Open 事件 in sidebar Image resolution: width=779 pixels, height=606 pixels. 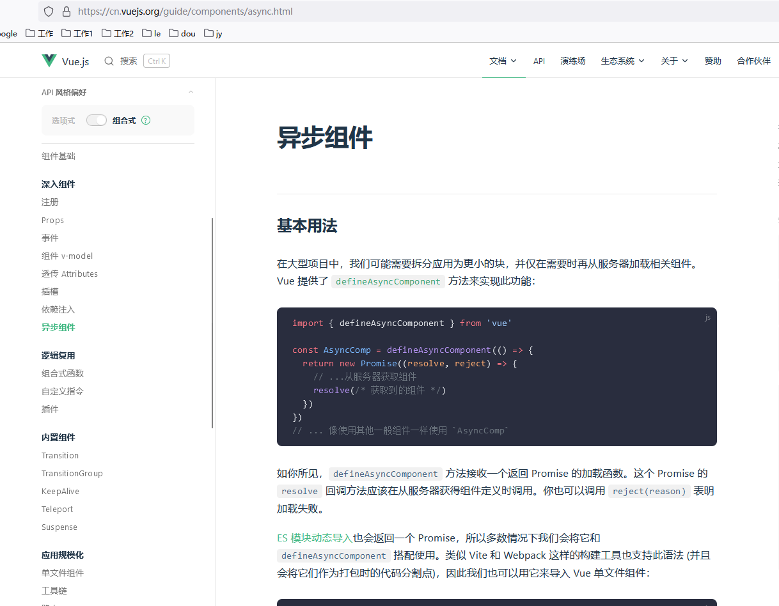(50, 238)
